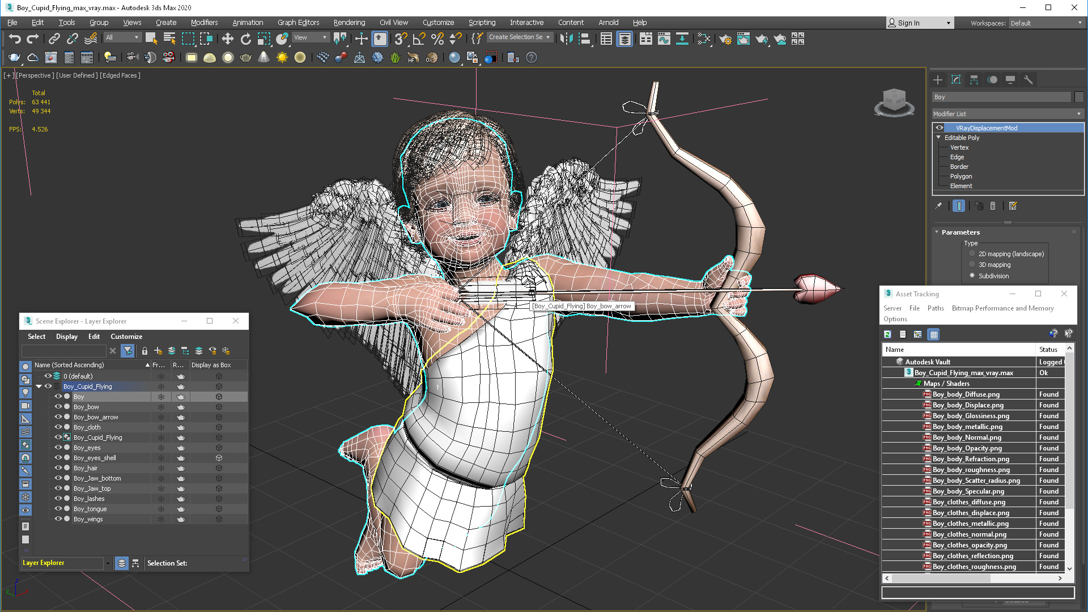The width and height of the screenshot is (1088, 612).
Task: Open the Curve Editor icon
Action: point(664,39)
